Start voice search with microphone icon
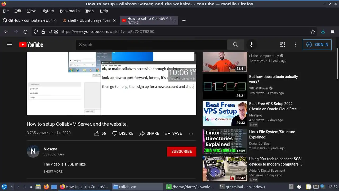This screenshot has width=339, height=191. tap(252, 45)
